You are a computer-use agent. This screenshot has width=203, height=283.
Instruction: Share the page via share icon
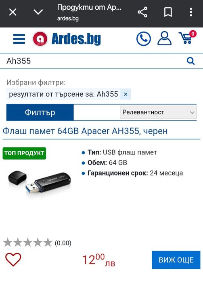point(142,12)
